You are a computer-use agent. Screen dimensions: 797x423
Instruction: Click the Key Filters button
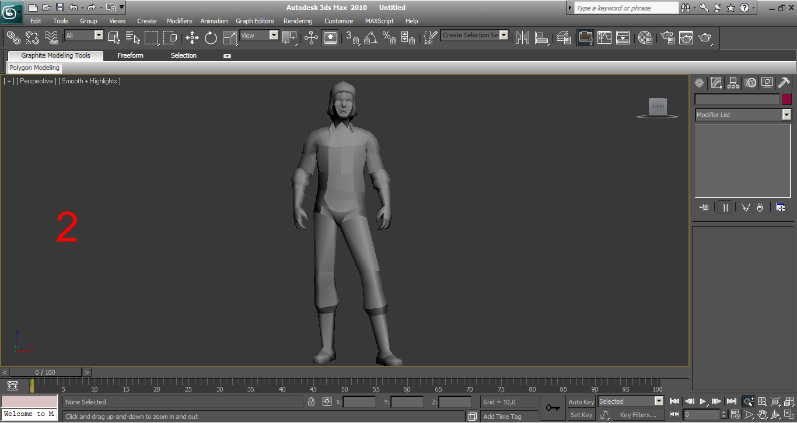[637, 414]
